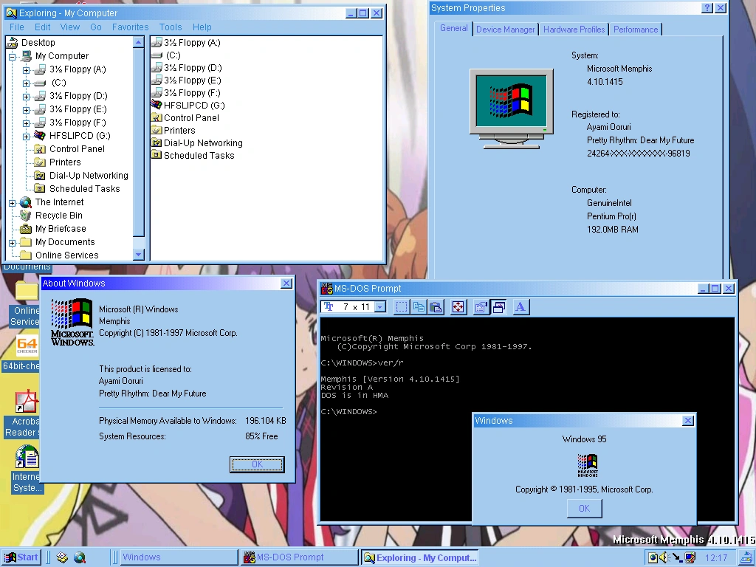The height and width of the screenshot is (567, 756).
Task: Click the Paste icon in MS-DOS Prompt toolbar
Action: (x=436, y=306)
